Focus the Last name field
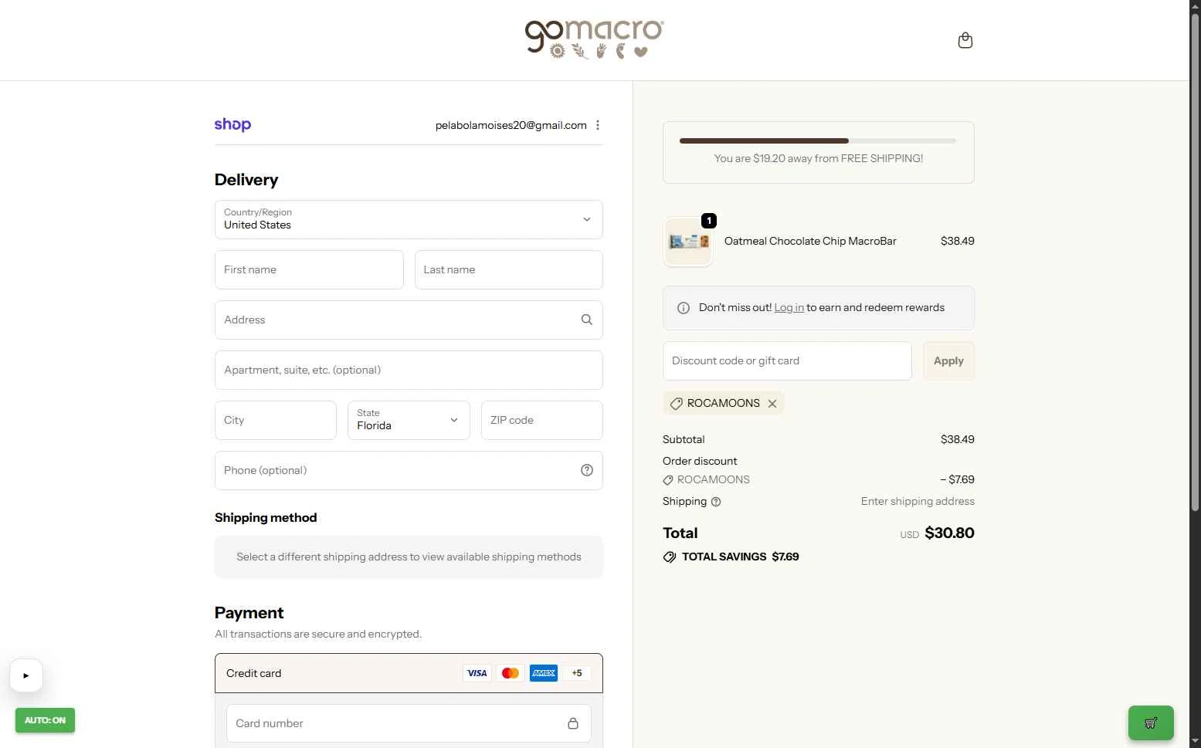Image resolution: width=1201 pixels, height=748 pixels. pyautogui.click(x=509, y=270)
